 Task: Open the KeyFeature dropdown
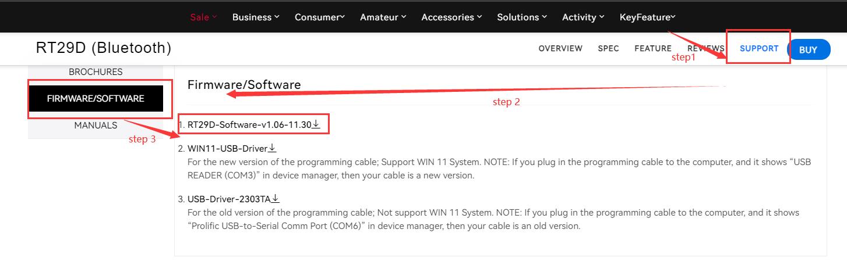point(648,17)
